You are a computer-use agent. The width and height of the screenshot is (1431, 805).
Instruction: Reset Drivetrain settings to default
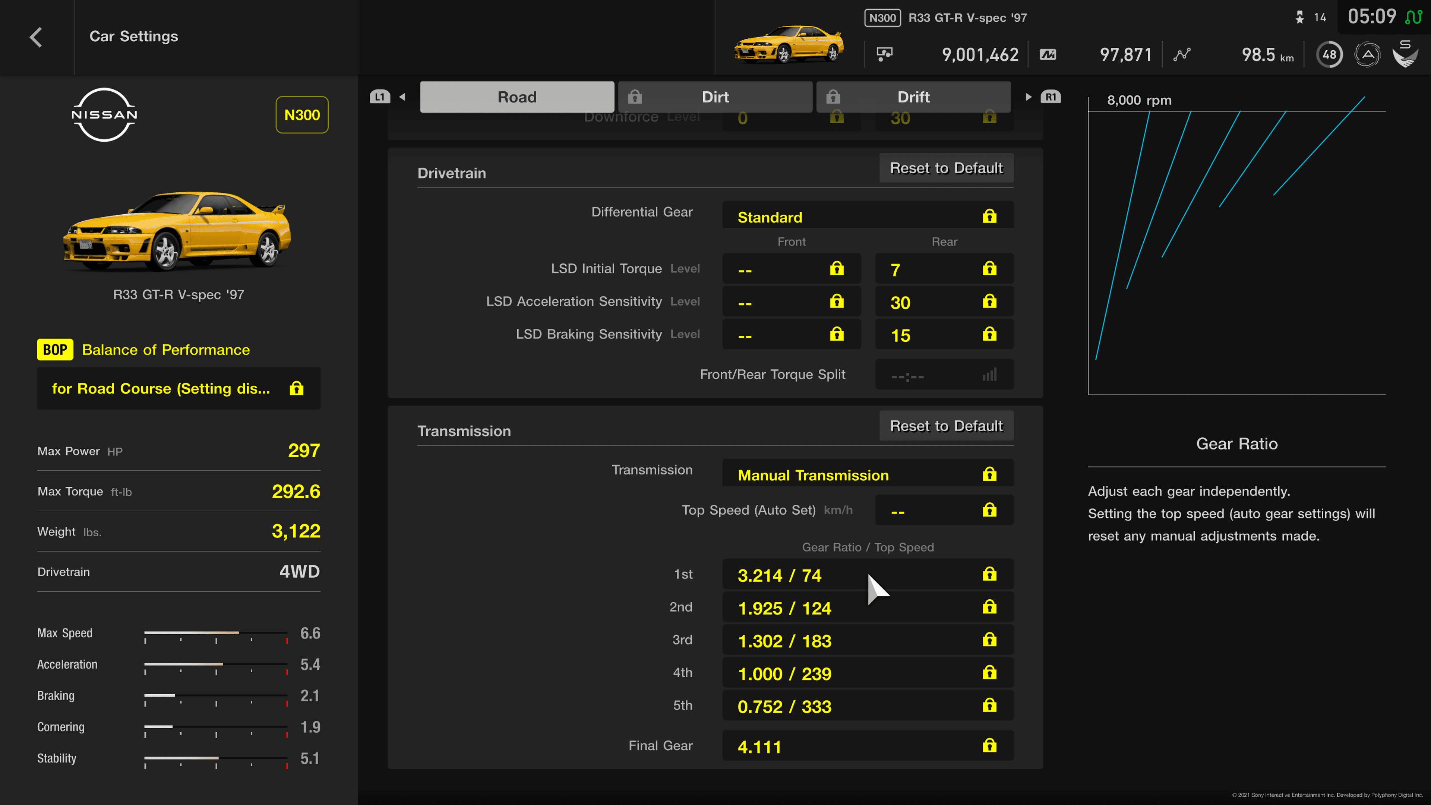pyautogui.click(x=947, y=168)
